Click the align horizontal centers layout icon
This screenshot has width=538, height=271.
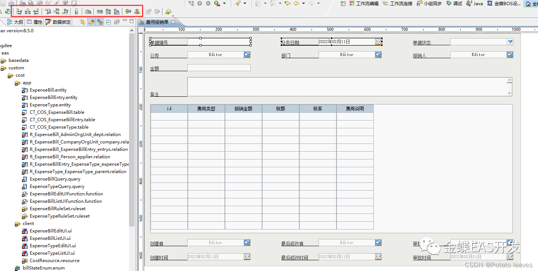pos(28,11)
